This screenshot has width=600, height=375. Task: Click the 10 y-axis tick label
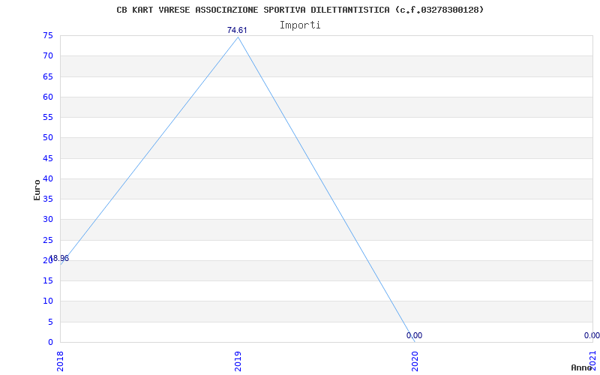click(x=48, y=301)
